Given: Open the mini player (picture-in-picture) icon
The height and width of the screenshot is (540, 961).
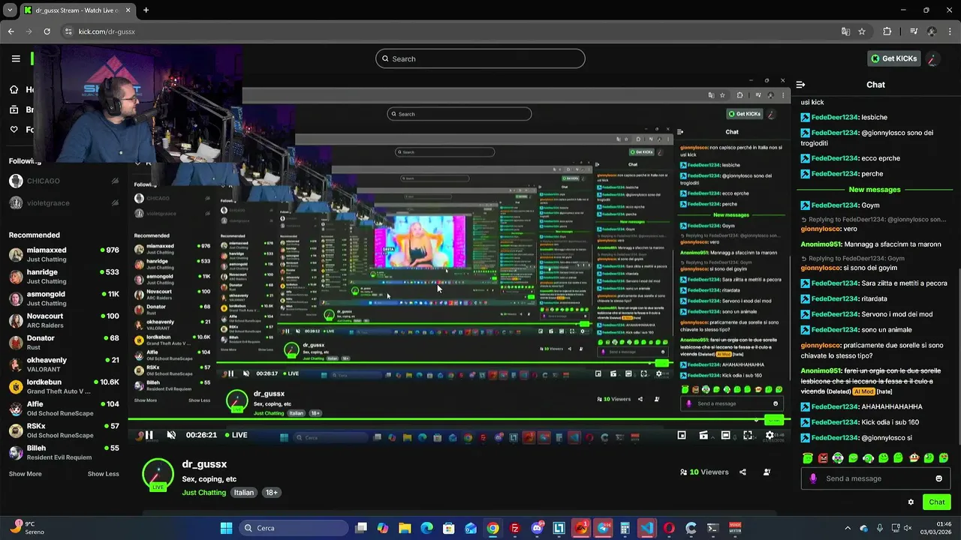Looking at the screenshot, I should click(x=682, y=435).
